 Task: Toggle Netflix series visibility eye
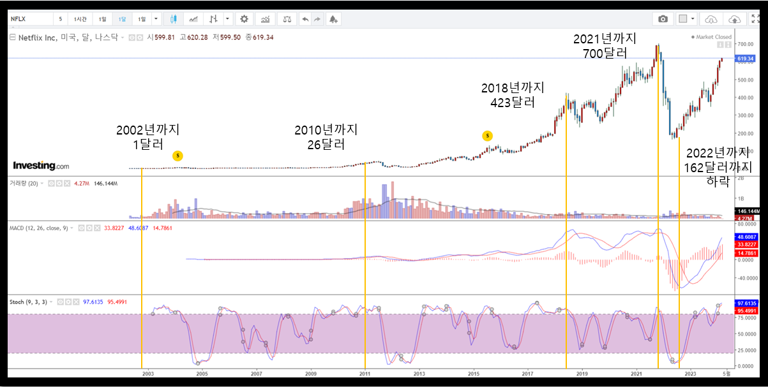[132, 38]
